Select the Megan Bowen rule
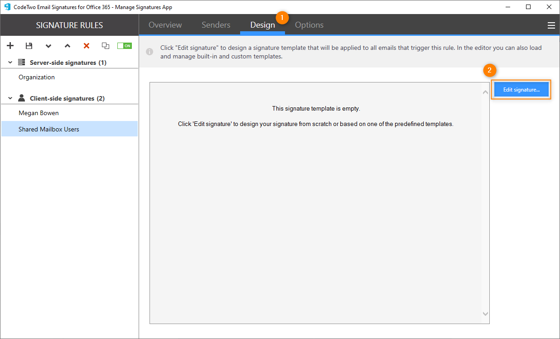The width and height of the screenshot is (560, 339). click(38, 112)
